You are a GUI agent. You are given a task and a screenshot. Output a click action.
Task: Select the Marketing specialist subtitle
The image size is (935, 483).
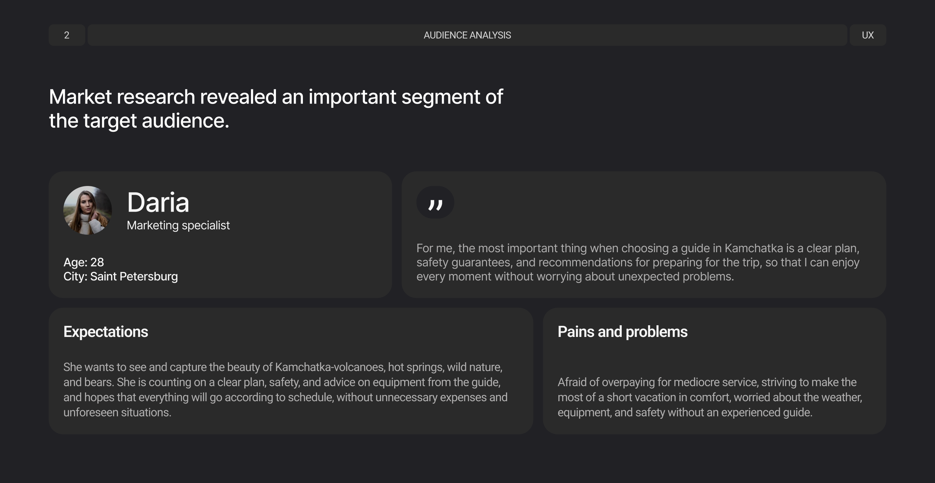tap(178, 225)
